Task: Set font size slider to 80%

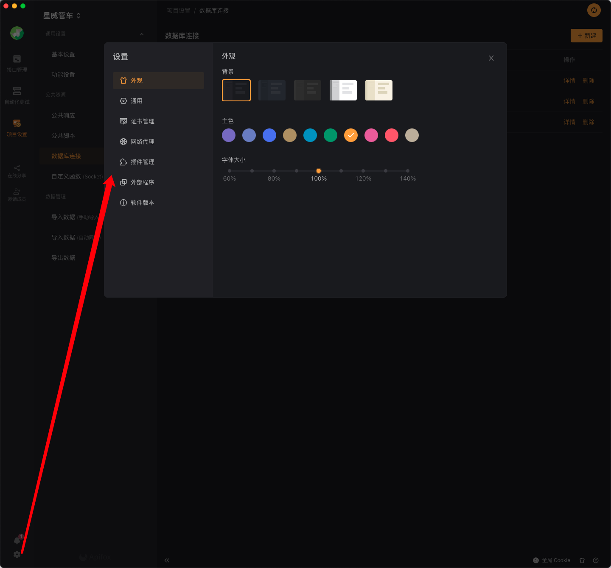Action: [274, 171]
